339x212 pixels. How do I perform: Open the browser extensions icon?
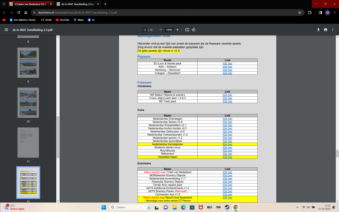(x=310, y=12)
